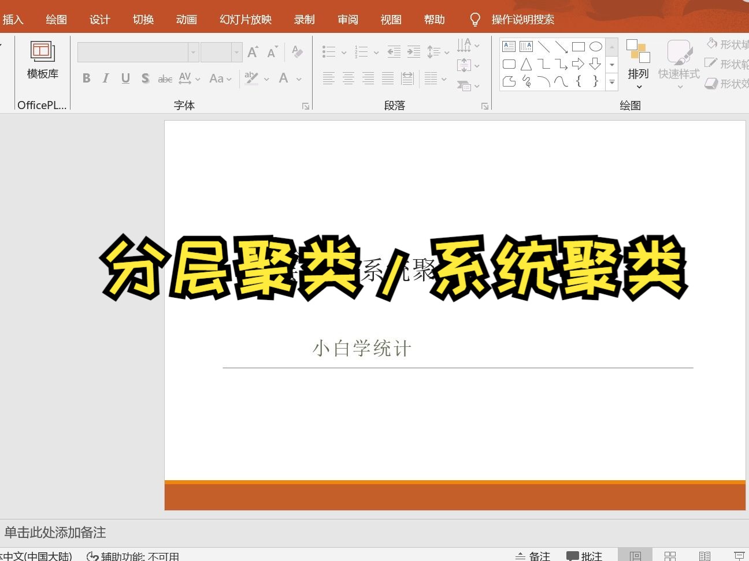
Task: Select right brace shape
Action: click(596, 81)
